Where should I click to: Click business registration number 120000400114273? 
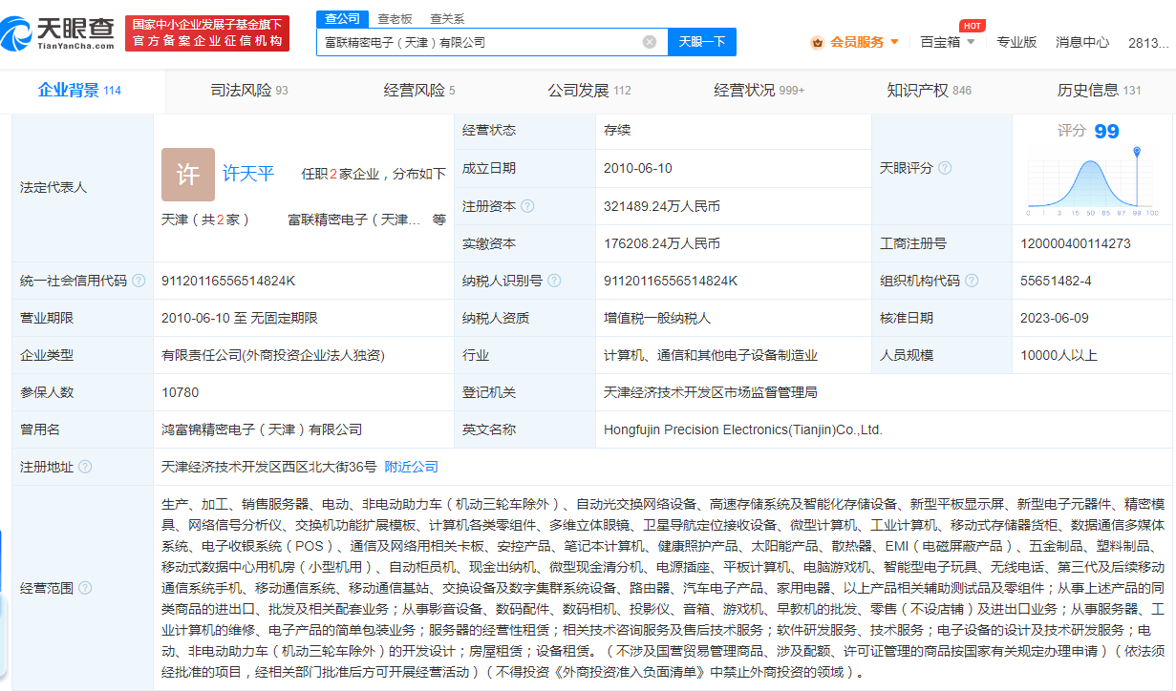click(x=1076, y=243)
